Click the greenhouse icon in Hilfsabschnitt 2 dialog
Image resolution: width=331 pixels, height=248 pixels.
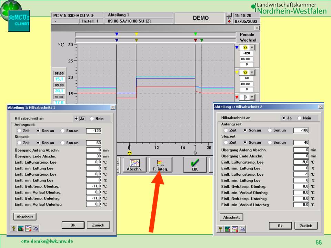pyautogui.click(x=228, y=229)
